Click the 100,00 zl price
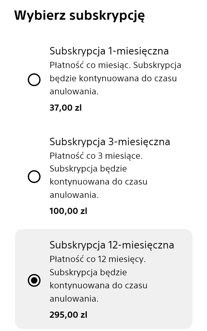Image resolution: width=207 pixels, height=331 pixels. click(x=68, y=211)
